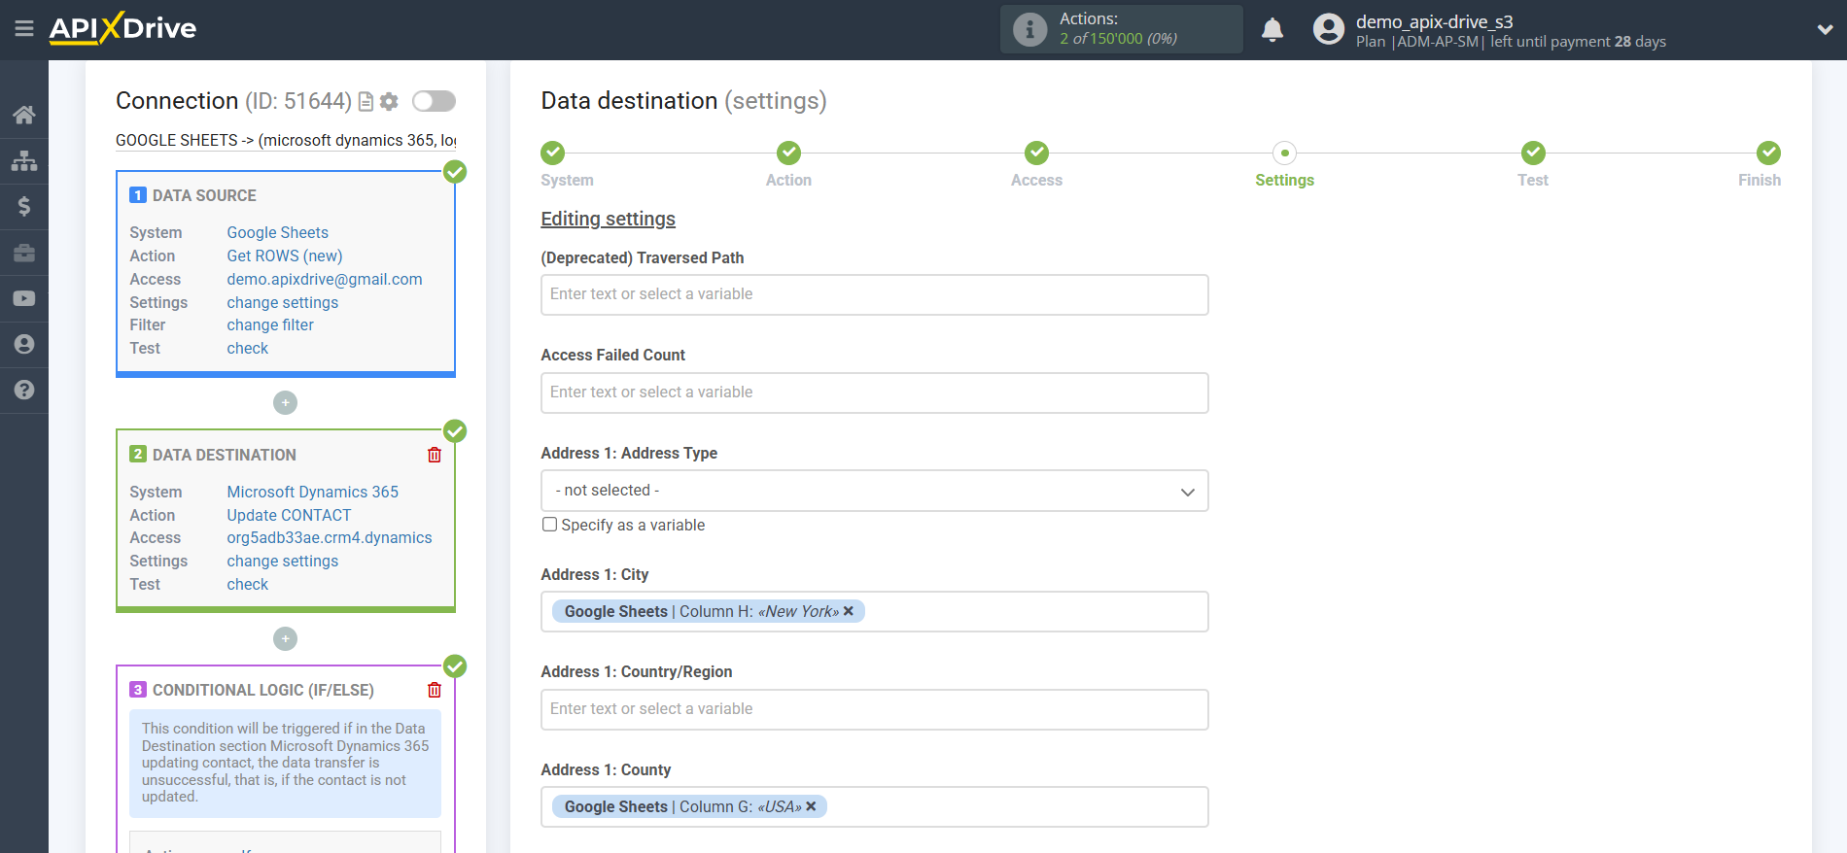Click the notifications bell icon
Viewport: 1847px width, 853px height.
(1272, 29)
